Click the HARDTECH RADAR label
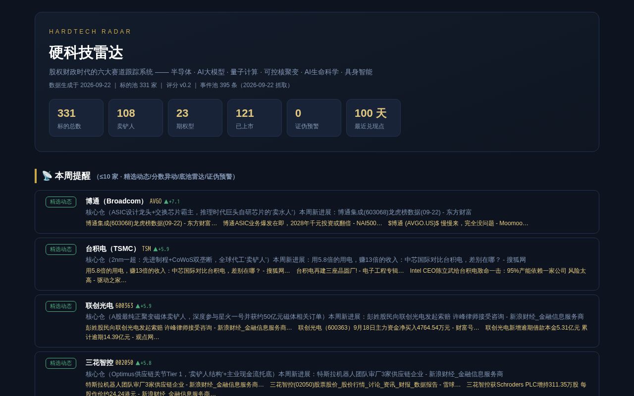This screenshot has height=396, width=634. (90, 32)
